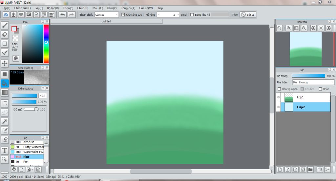This screenshot has width=336, height=181.
Task: Select the Brush tool in left toolbar
Action: 5,25
